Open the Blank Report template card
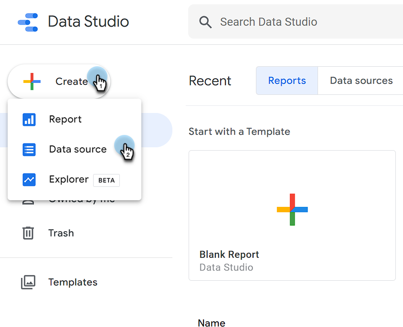The height and width of the screenshot is (327, 403). pos(292,215)
